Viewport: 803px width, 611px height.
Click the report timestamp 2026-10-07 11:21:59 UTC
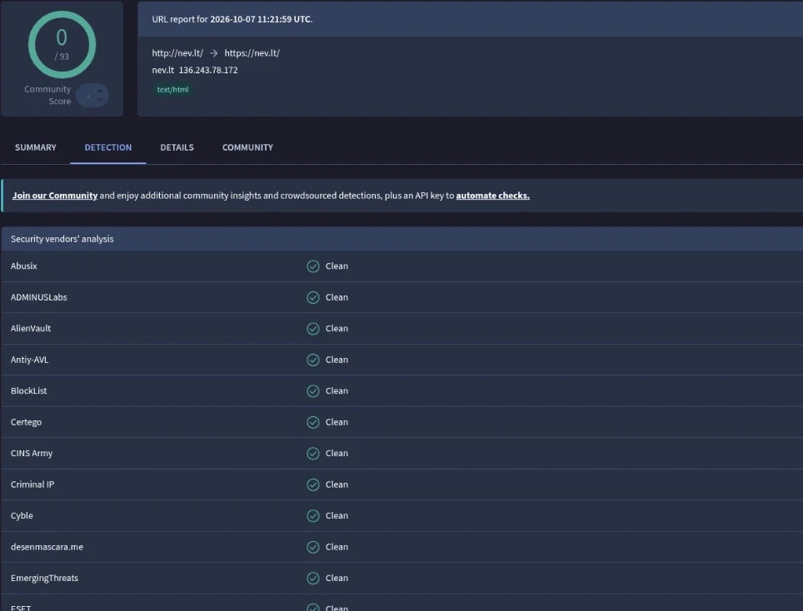tap(260, 19)
